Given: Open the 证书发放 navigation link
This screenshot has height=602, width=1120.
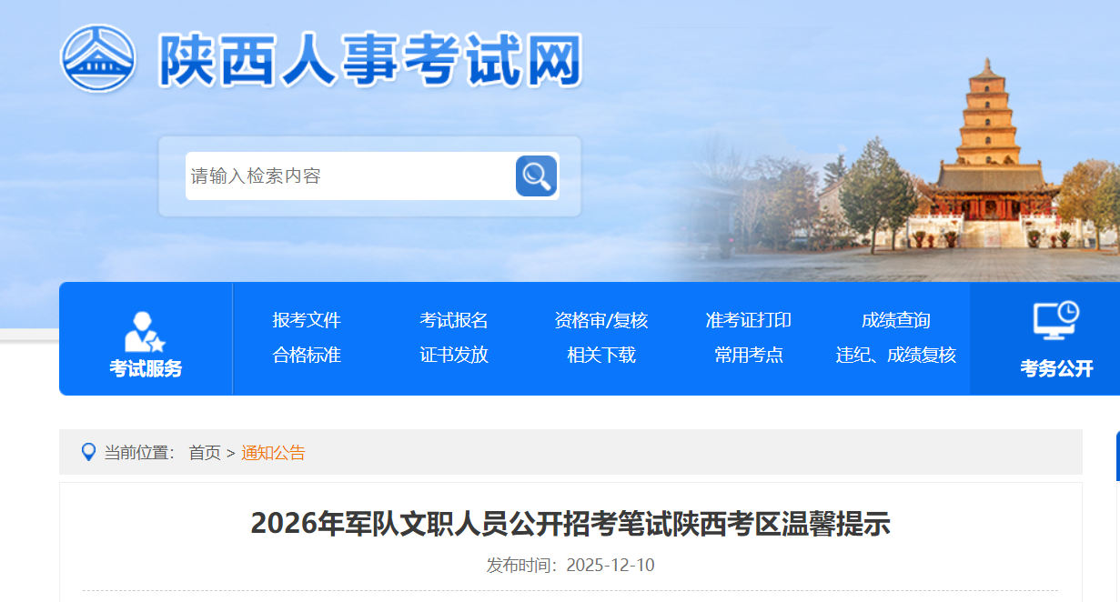Looking at the screenshot, I should click(x=454, y=355).
